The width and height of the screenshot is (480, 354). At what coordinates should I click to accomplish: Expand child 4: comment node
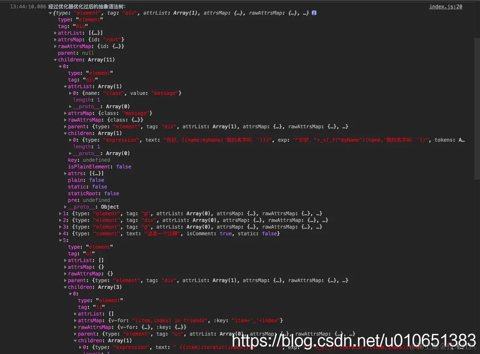pyautogui.click(x=60, y=234)
